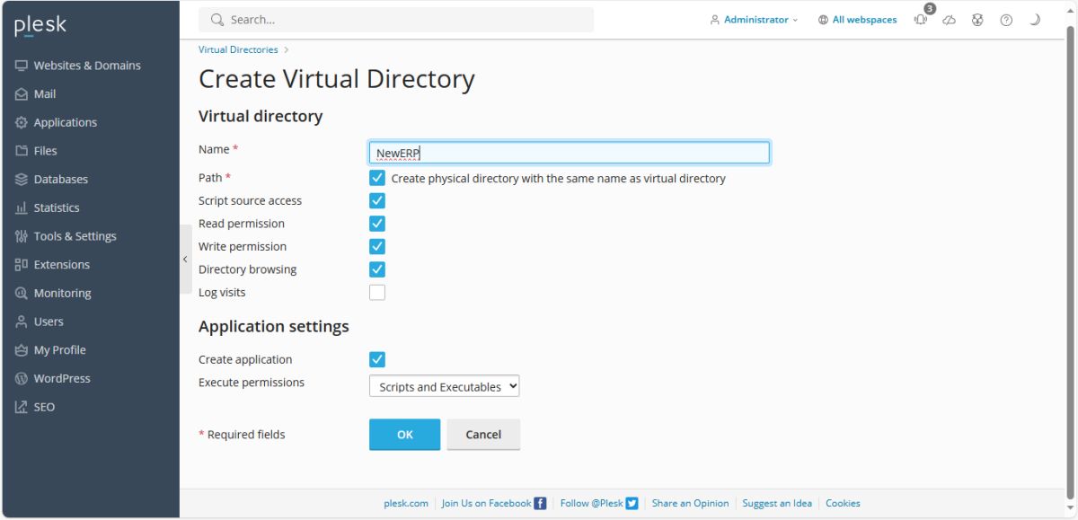Click the Cancel button
The image size is (1078, 520).
click(483, 435)
